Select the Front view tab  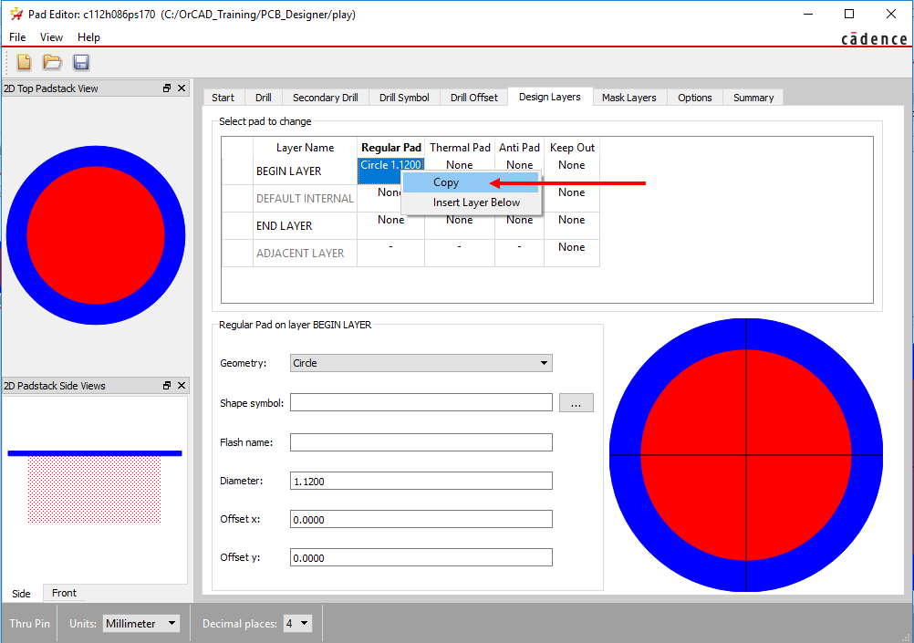[x=64, y=593]
